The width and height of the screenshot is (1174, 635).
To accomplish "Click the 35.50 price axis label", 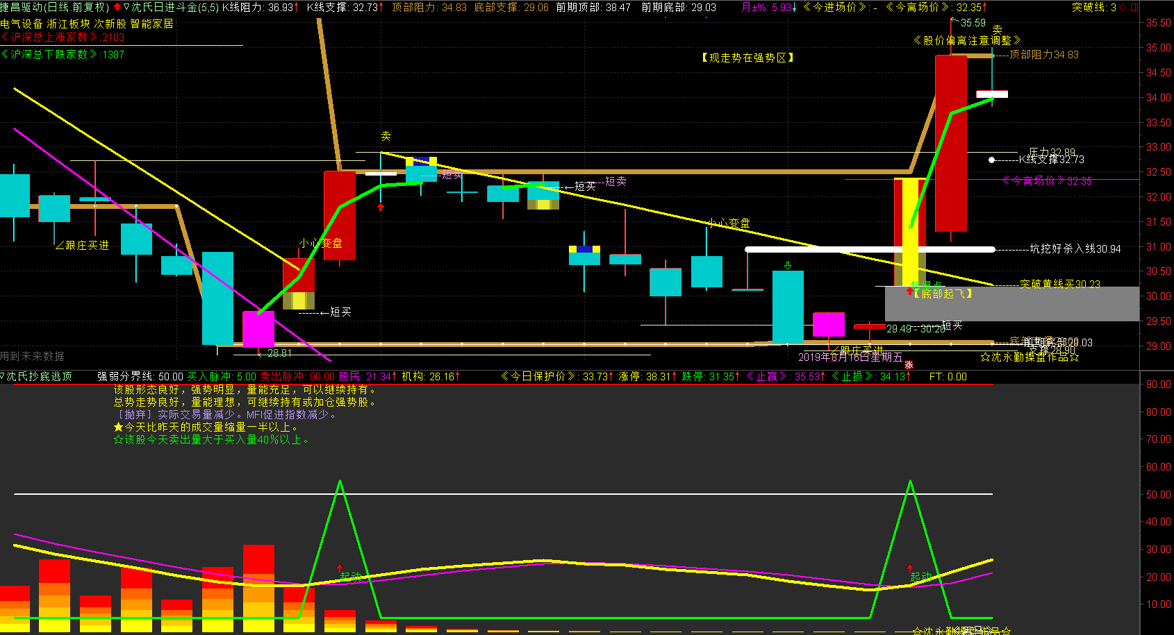I will [1159, 23].
